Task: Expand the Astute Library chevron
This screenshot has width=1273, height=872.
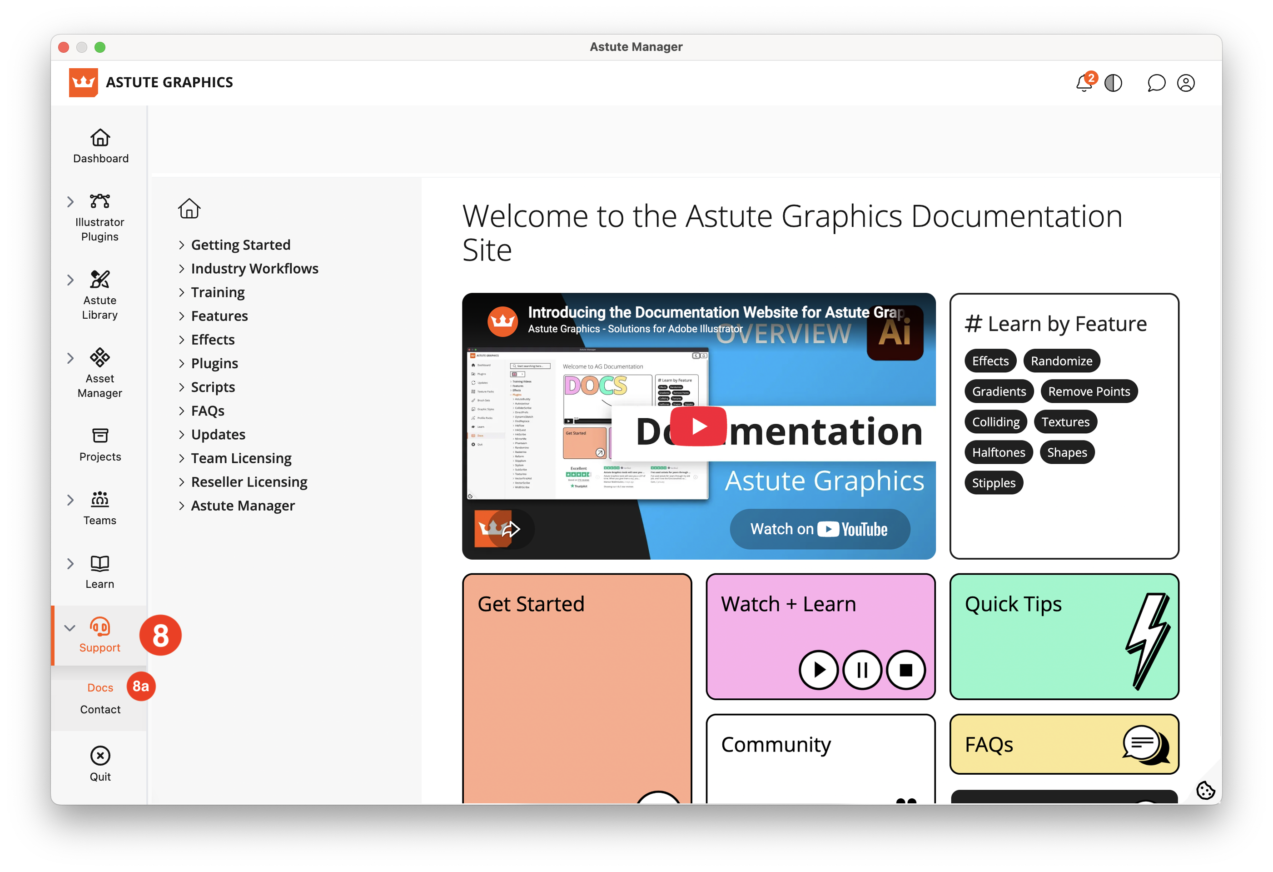Action: pyautogui.click(x=70, y=280)
